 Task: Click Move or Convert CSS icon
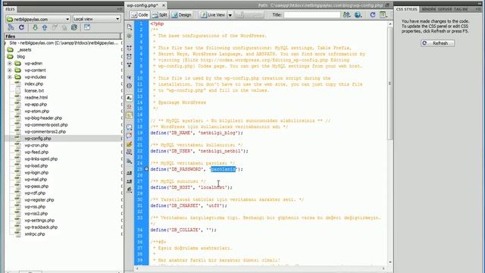tap(130, 161)
